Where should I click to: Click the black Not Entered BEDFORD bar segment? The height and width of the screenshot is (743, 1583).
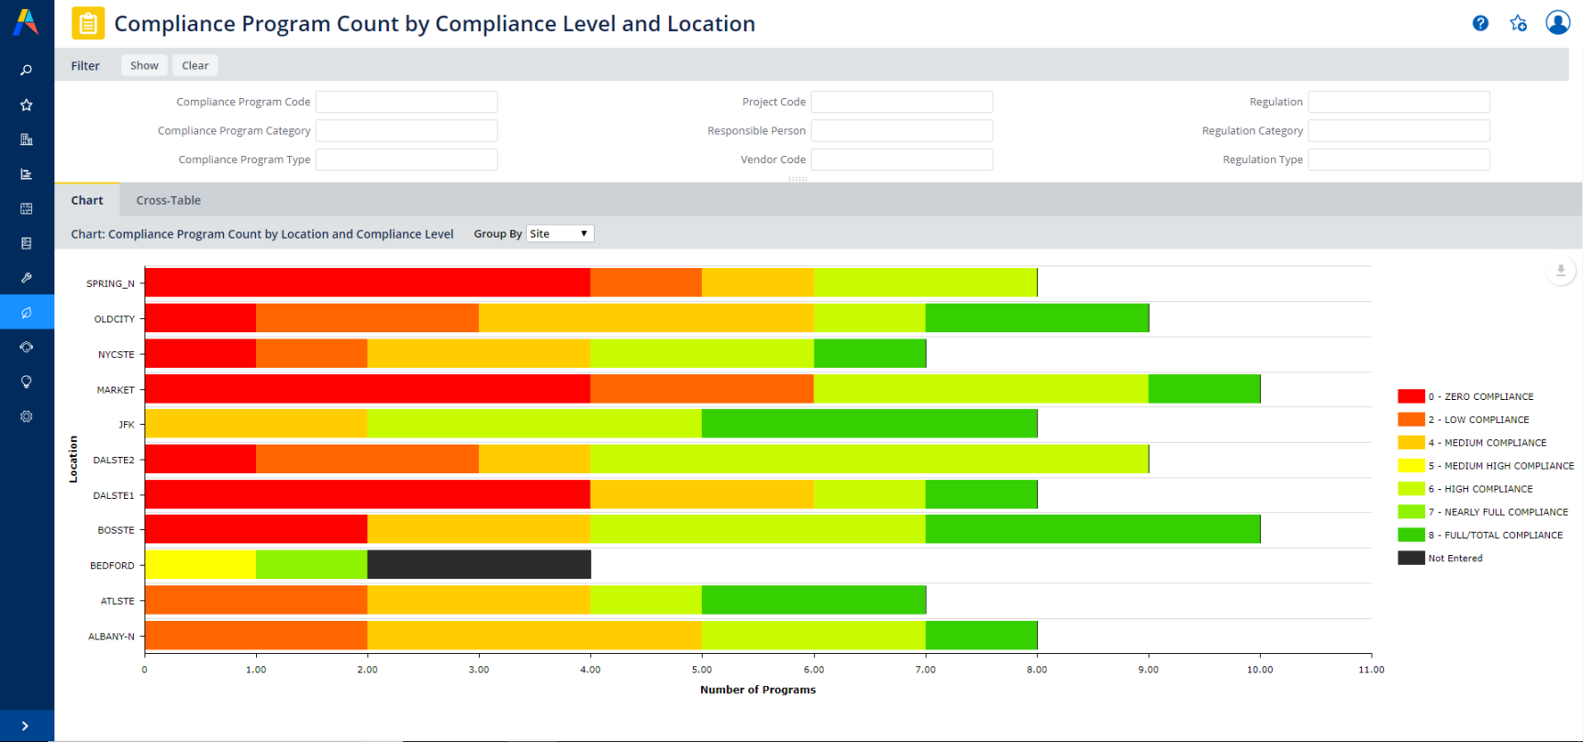coord(479,565)
